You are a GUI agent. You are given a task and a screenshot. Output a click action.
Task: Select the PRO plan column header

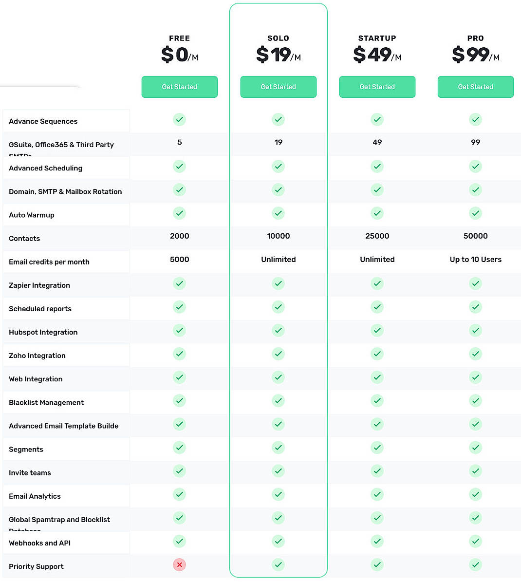[x=475, y=38]
